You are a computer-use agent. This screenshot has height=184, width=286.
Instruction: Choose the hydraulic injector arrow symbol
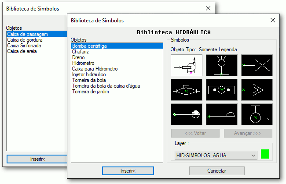[257, 90]
